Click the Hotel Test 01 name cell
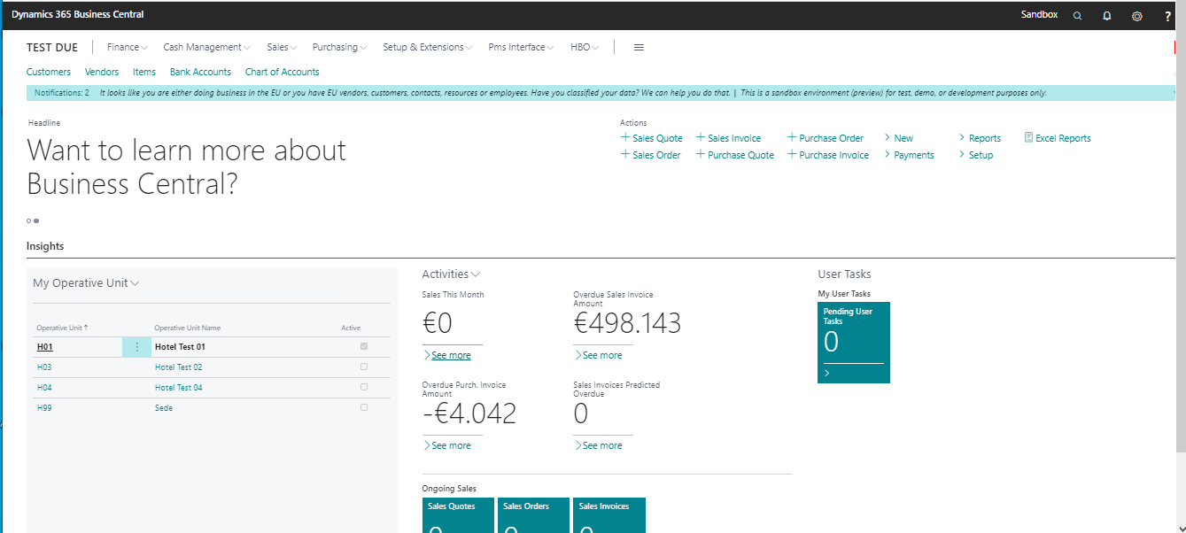The image size is (1186, 533). point(180,347)
